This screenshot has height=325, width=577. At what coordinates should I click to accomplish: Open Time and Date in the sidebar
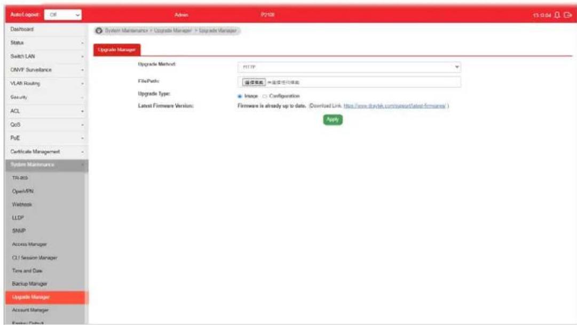47,271
